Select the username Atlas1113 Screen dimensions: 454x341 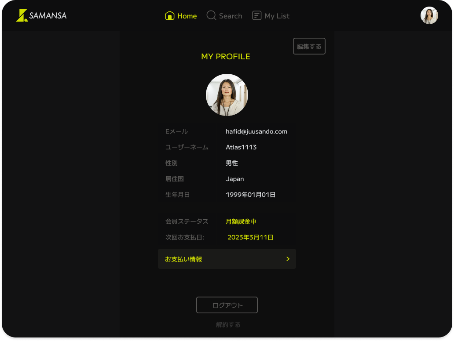tap(241, 147)
